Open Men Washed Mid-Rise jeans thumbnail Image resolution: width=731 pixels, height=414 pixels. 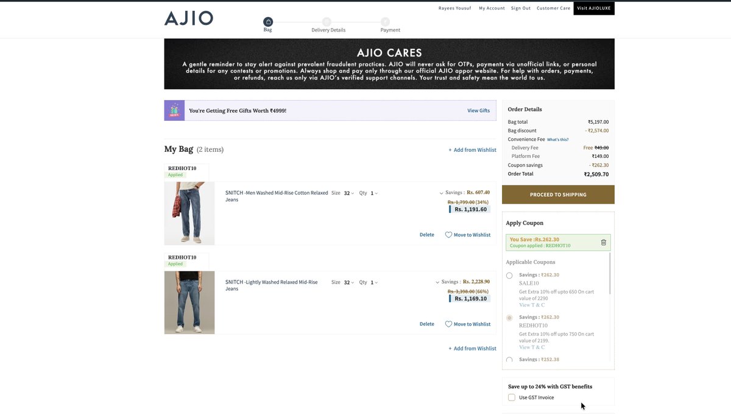189,213
